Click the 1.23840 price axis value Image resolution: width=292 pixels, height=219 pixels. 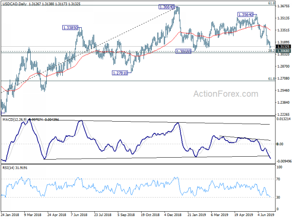coord(283,102)
